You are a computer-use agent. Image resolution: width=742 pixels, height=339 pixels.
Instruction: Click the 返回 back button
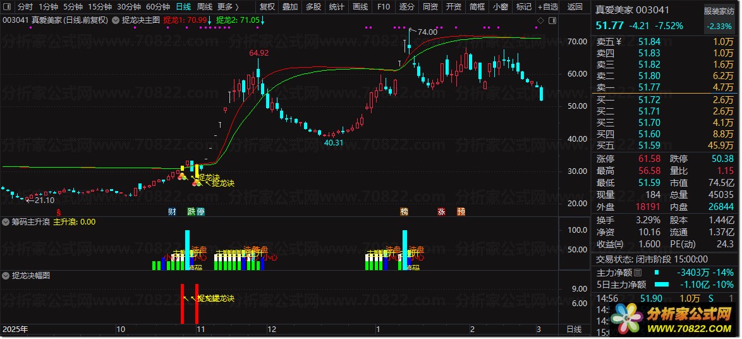[575, 7]
